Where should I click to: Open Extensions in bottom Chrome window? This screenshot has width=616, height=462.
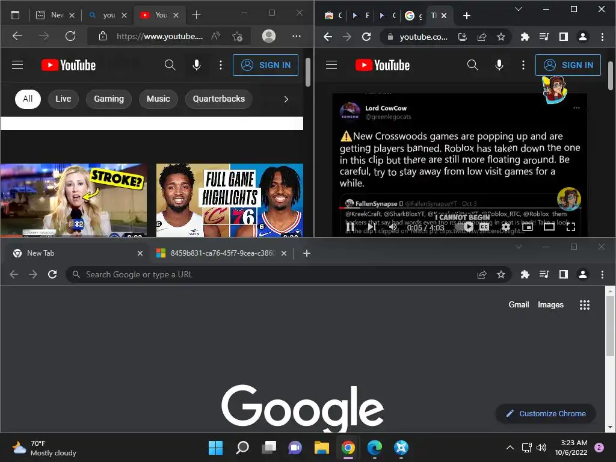click(x=525, y=274)
